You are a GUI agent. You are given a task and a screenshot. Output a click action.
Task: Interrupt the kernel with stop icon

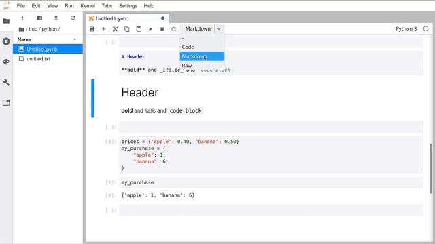point(162,28)
